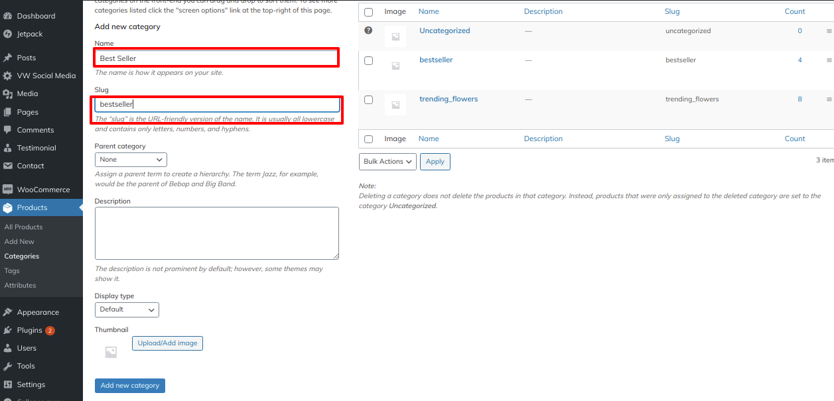Open Tags submenu item

click(12, 271)
